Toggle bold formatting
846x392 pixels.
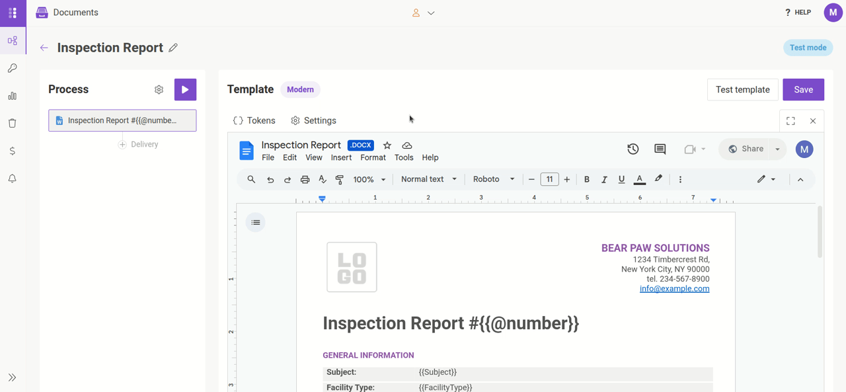586,179
